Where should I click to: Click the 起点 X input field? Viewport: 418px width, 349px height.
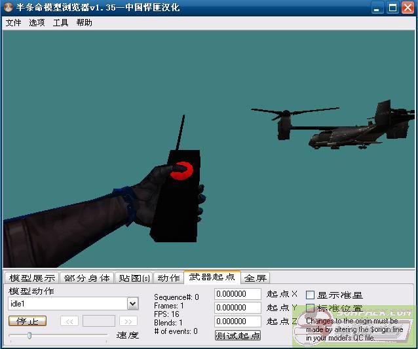tap(238, 294)
